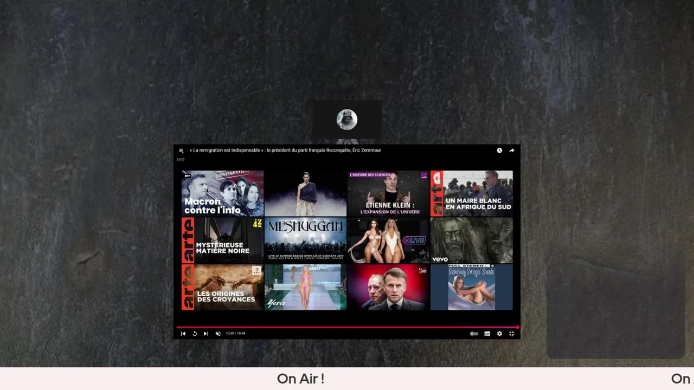Open 'Macron contre l'info' suggested video
Viewport: 694px width, 390px height.
point(222,193)
